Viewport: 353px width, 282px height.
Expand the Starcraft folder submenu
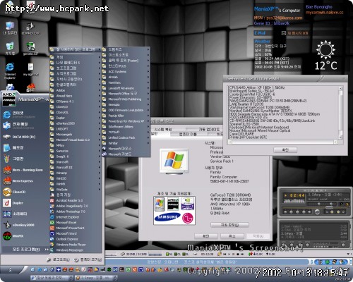(x=76, y=162)
